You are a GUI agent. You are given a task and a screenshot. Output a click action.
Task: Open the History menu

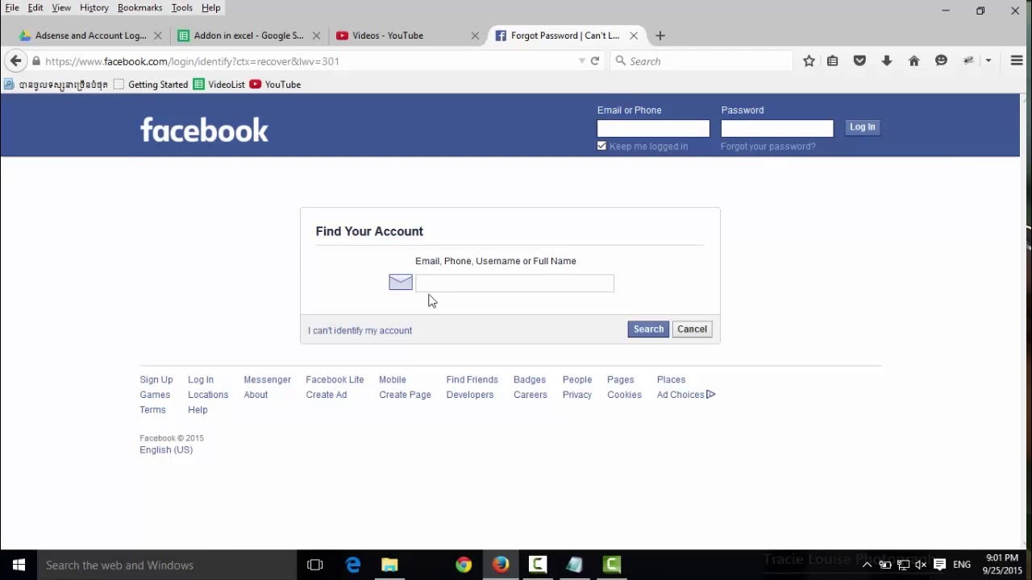tap(94, 7)
